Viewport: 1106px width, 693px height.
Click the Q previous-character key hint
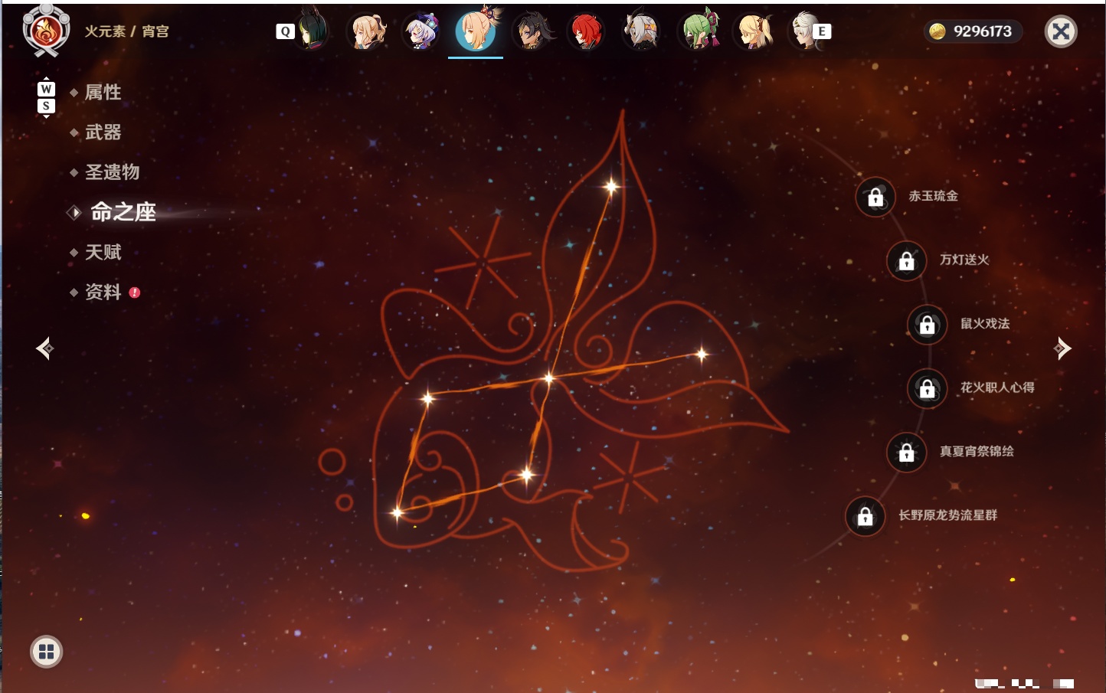285,31
